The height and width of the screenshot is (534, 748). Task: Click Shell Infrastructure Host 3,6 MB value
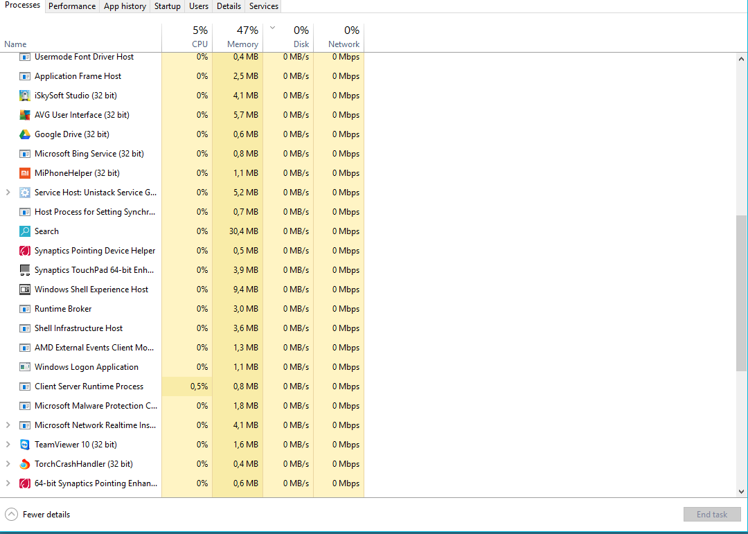pyautogui.click(x=246, y=328)
